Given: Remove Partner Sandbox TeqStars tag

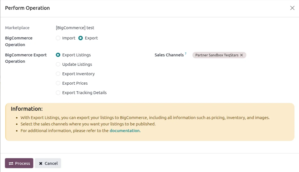Looking at the screenshot, I should (x=241, y=55).
